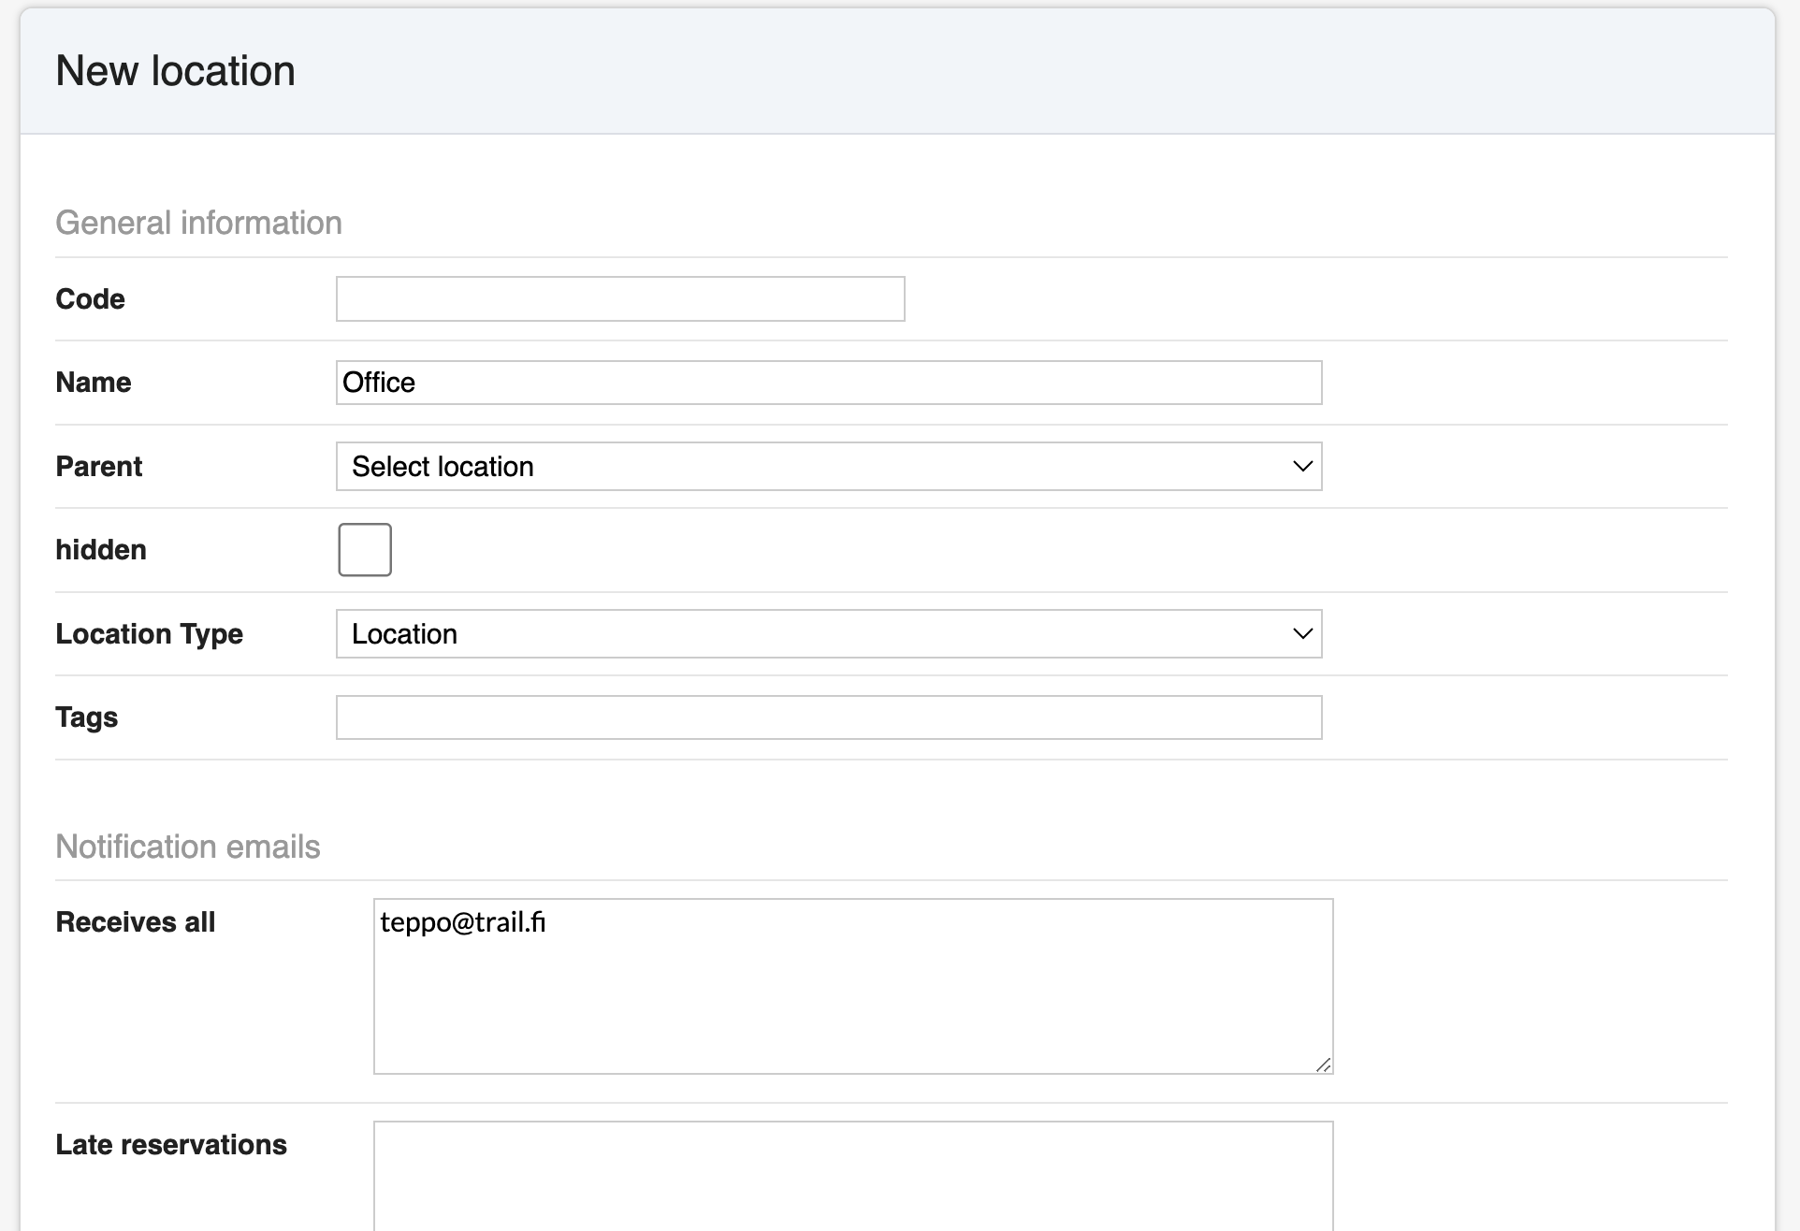Click the 'hidden' field label
This screenshot has width=1800, height=1231.
(101, 550)
